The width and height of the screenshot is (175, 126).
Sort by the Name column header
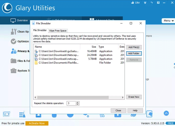[57, 47]
